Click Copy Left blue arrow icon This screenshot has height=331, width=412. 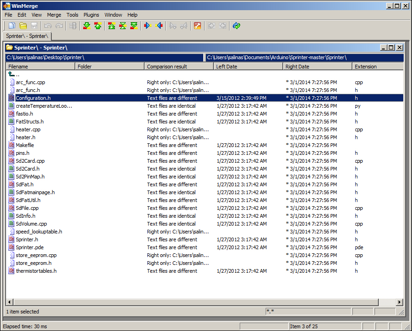tap(159, 26)
